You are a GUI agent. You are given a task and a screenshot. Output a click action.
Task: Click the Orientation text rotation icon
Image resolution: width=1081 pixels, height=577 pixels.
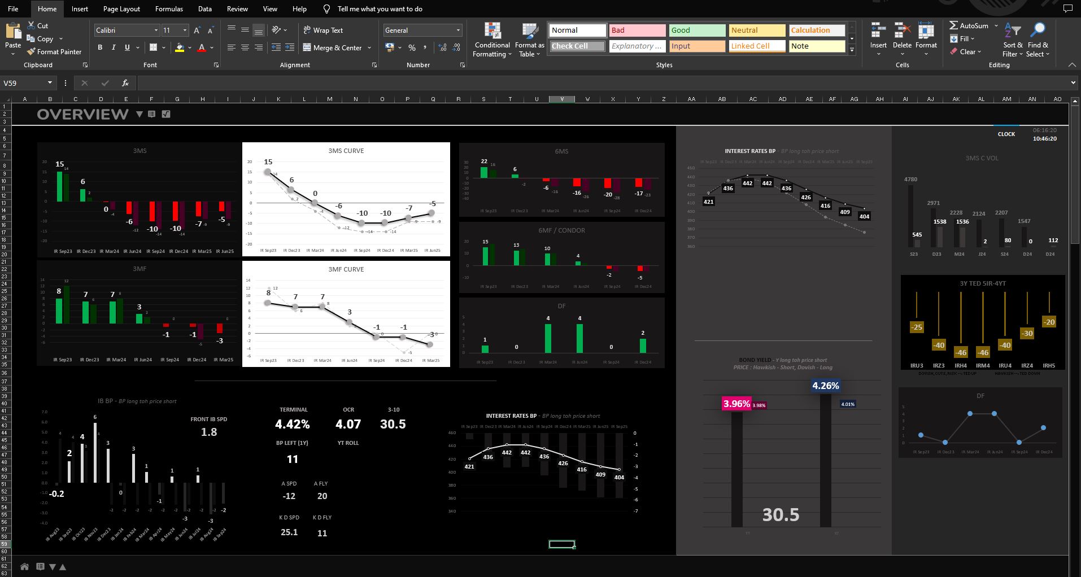(x=277, y=30)
